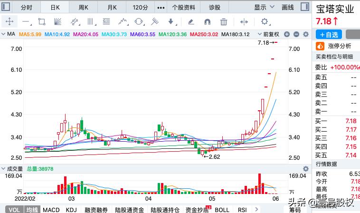Expand the MA indicator dropdown
This screenshot has height=213, width=360.
pyautogui.click(x=3, y=34)
